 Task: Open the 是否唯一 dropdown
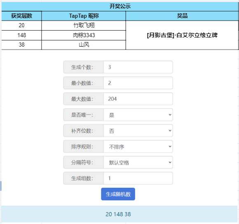click(x=138, y=115)
